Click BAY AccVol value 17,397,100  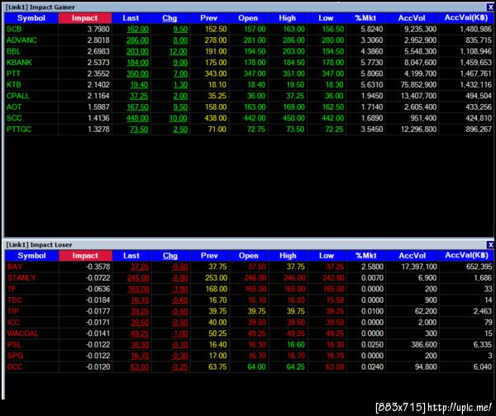[x=419, y=267]
